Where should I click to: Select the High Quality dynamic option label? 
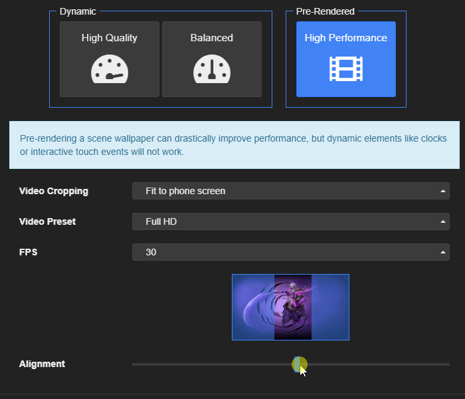point(110,38)
